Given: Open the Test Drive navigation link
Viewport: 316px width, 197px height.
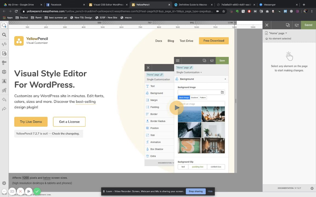Looking at the screenshot, I should (x=187, y=41).
